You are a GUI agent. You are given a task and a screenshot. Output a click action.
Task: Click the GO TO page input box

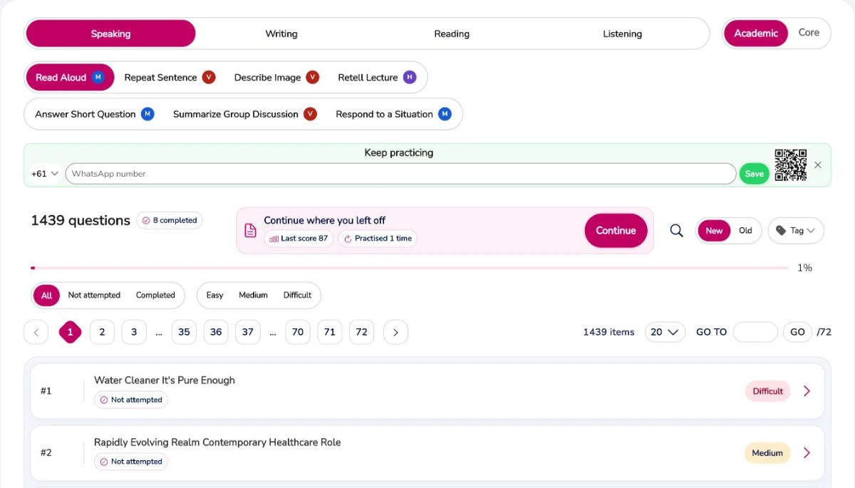click(x=755, y=332)
